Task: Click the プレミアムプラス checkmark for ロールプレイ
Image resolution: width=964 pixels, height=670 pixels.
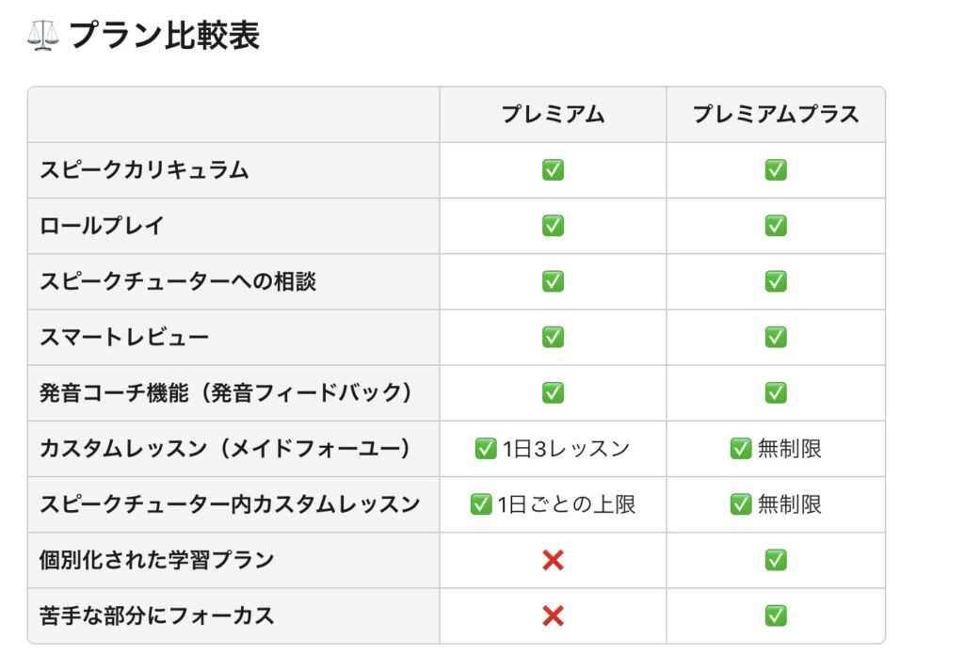Action: 776,226
